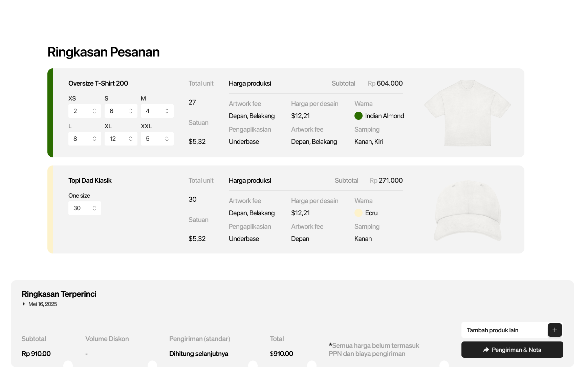585x378 pixels.
Task: Click the XS size quantity stepper arrows
Action: pyautogui.click(x=94, y=111)
